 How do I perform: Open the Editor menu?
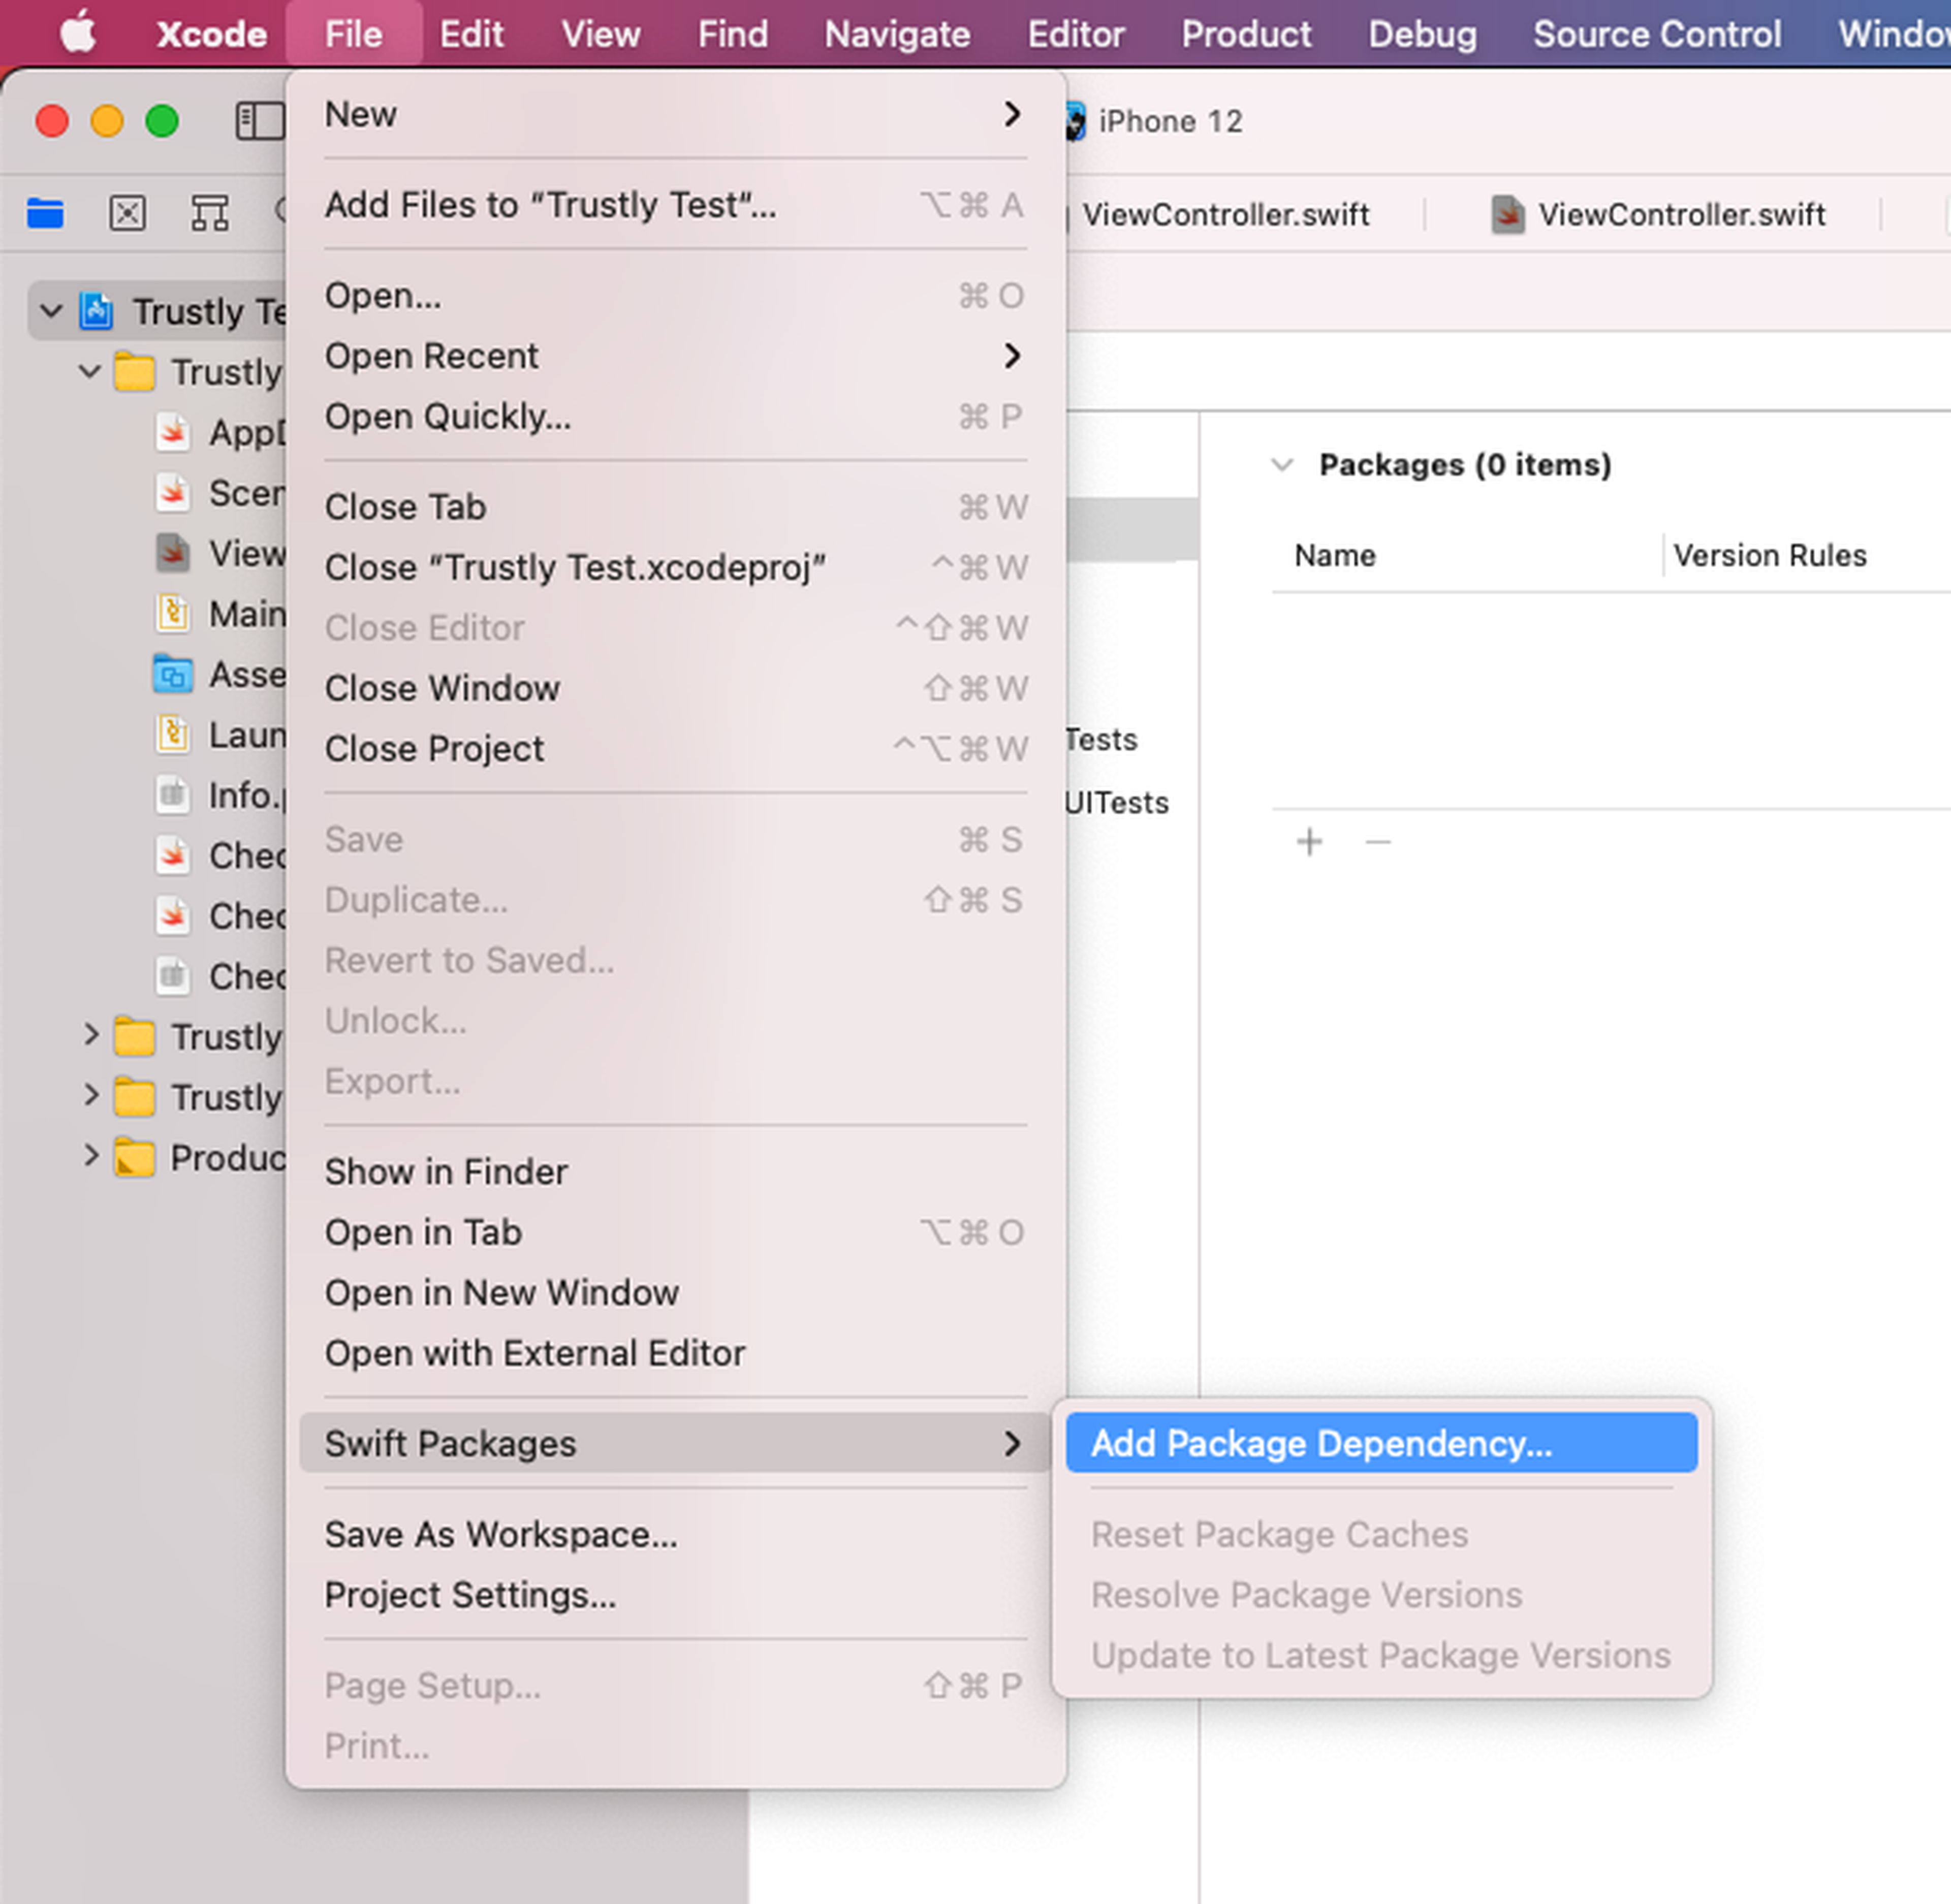(x=1076, y=34)
